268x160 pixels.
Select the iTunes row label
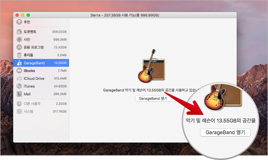(x=29, y=86)
